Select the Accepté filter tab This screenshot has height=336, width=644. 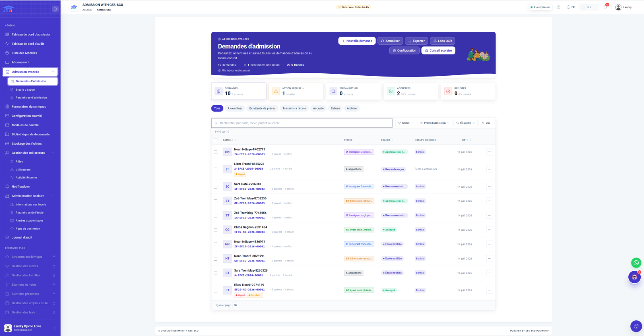(x=318, y=108)
